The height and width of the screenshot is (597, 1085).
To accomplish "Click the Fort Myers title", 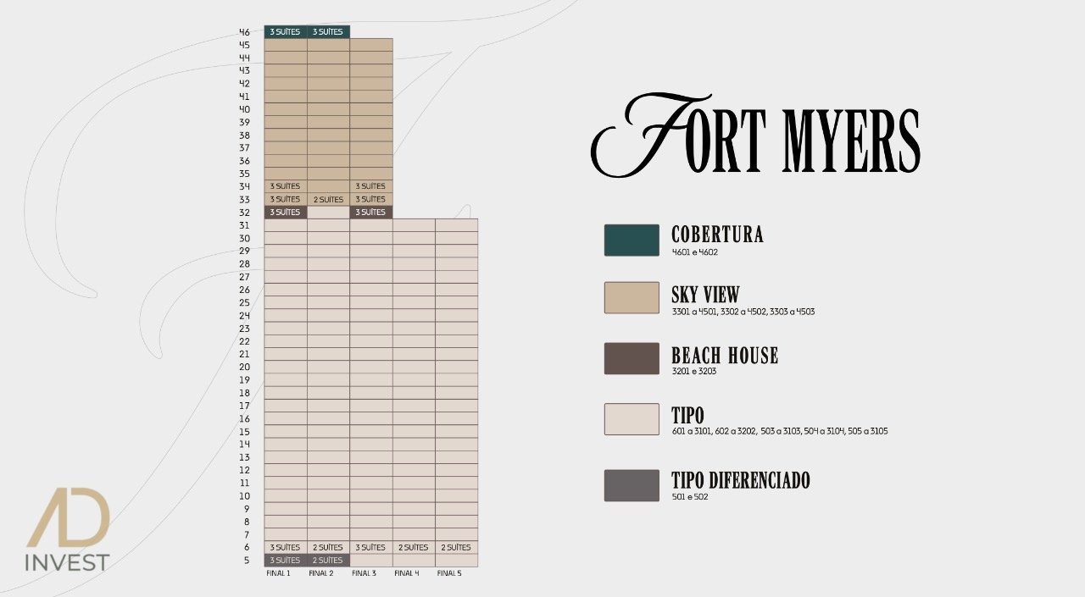I will tap(754, 135).
